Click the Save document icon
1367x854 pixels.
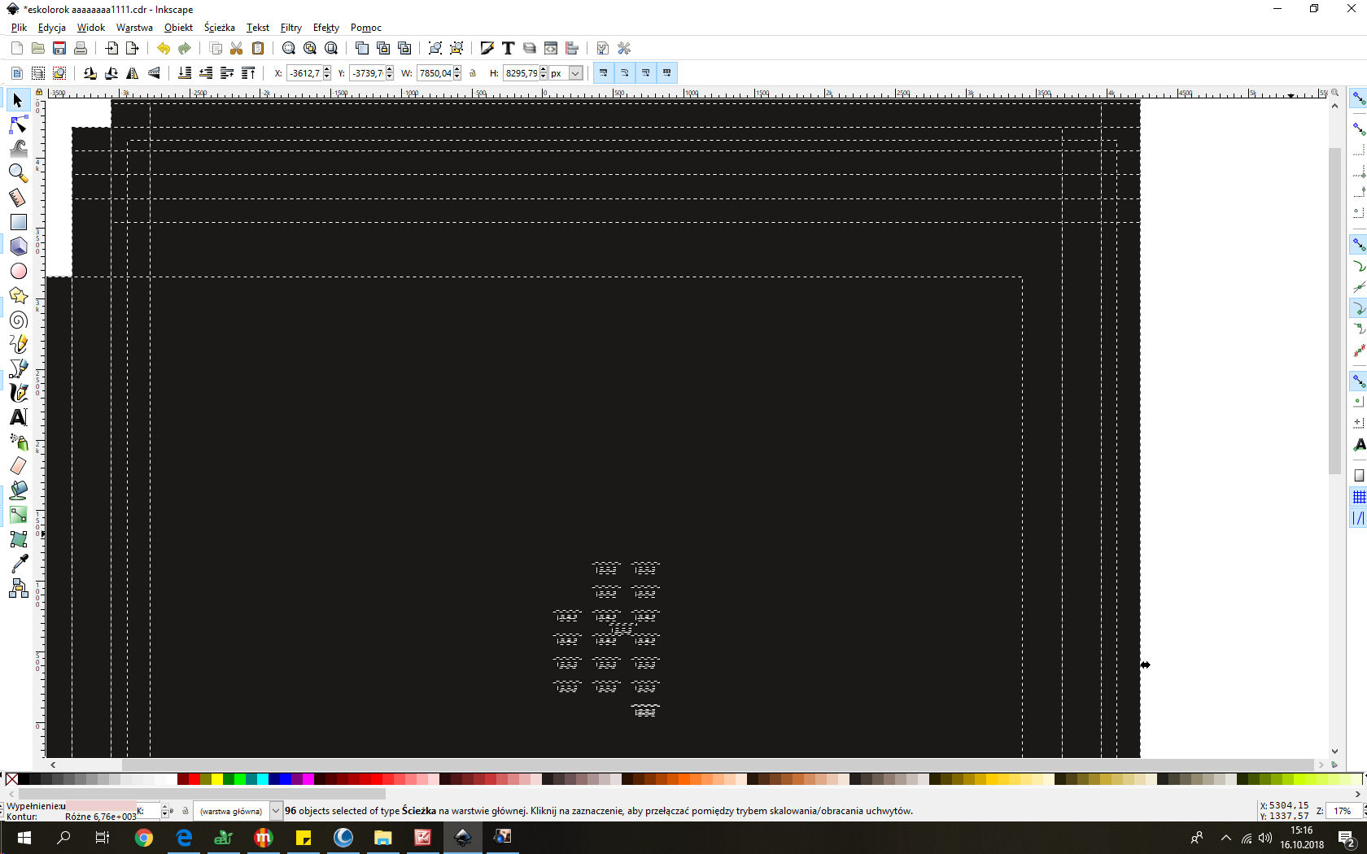coord(59,49)
